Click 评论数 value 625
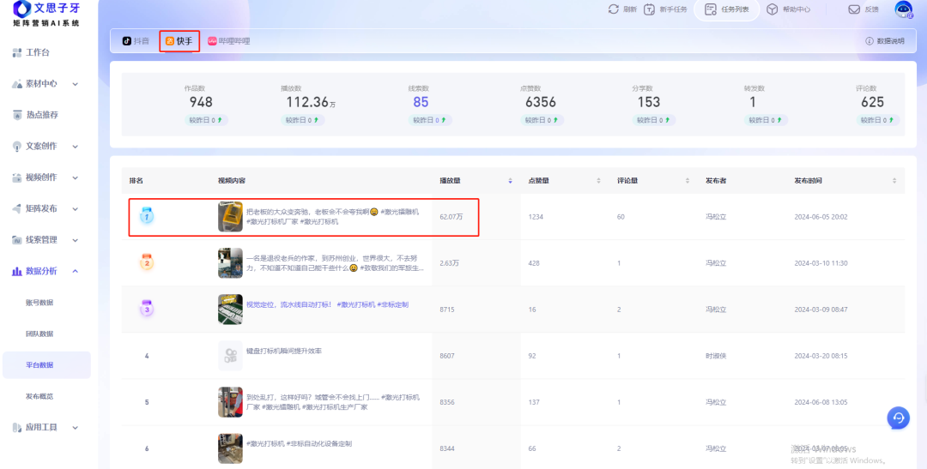This screenshot has width=927, height=469. coord(872,102)
